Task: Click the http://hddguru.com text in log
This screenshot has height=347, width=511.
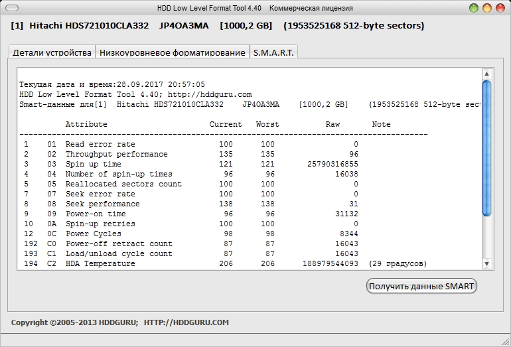Action: (x=210, y=94)
